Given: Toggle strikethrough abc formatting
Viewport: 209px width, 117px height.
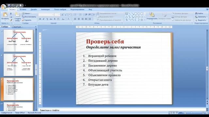Looking at the screenshot, I should click(51, 19).
